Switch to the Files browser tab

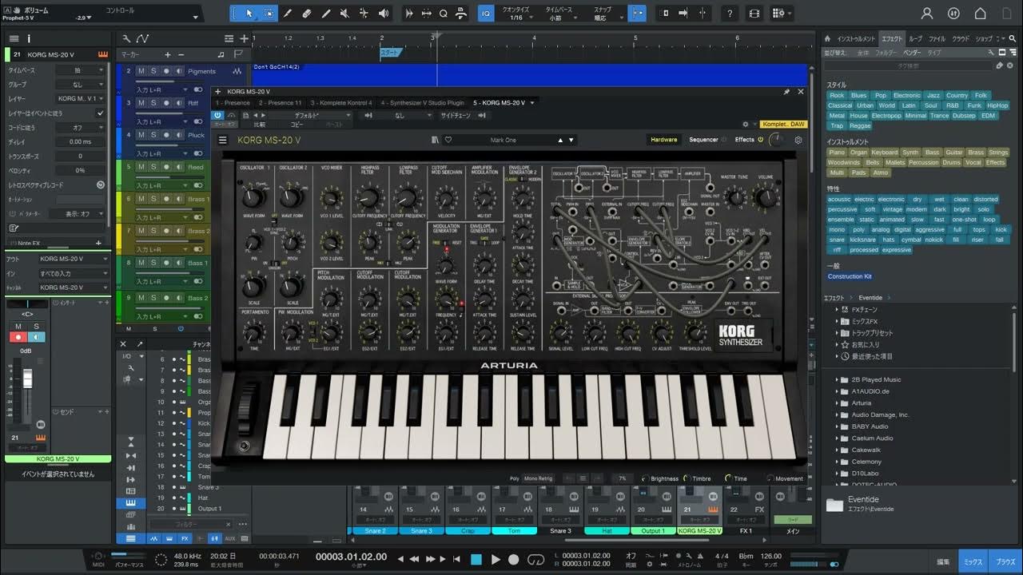(937, 38)
